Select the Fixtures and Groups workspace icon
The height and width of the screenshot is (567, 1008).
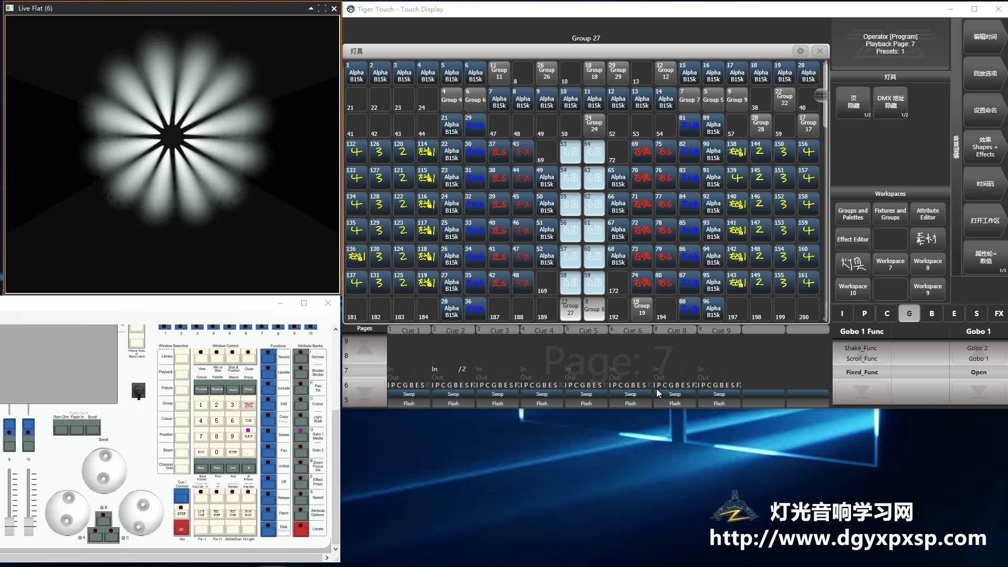pos(890,213)
